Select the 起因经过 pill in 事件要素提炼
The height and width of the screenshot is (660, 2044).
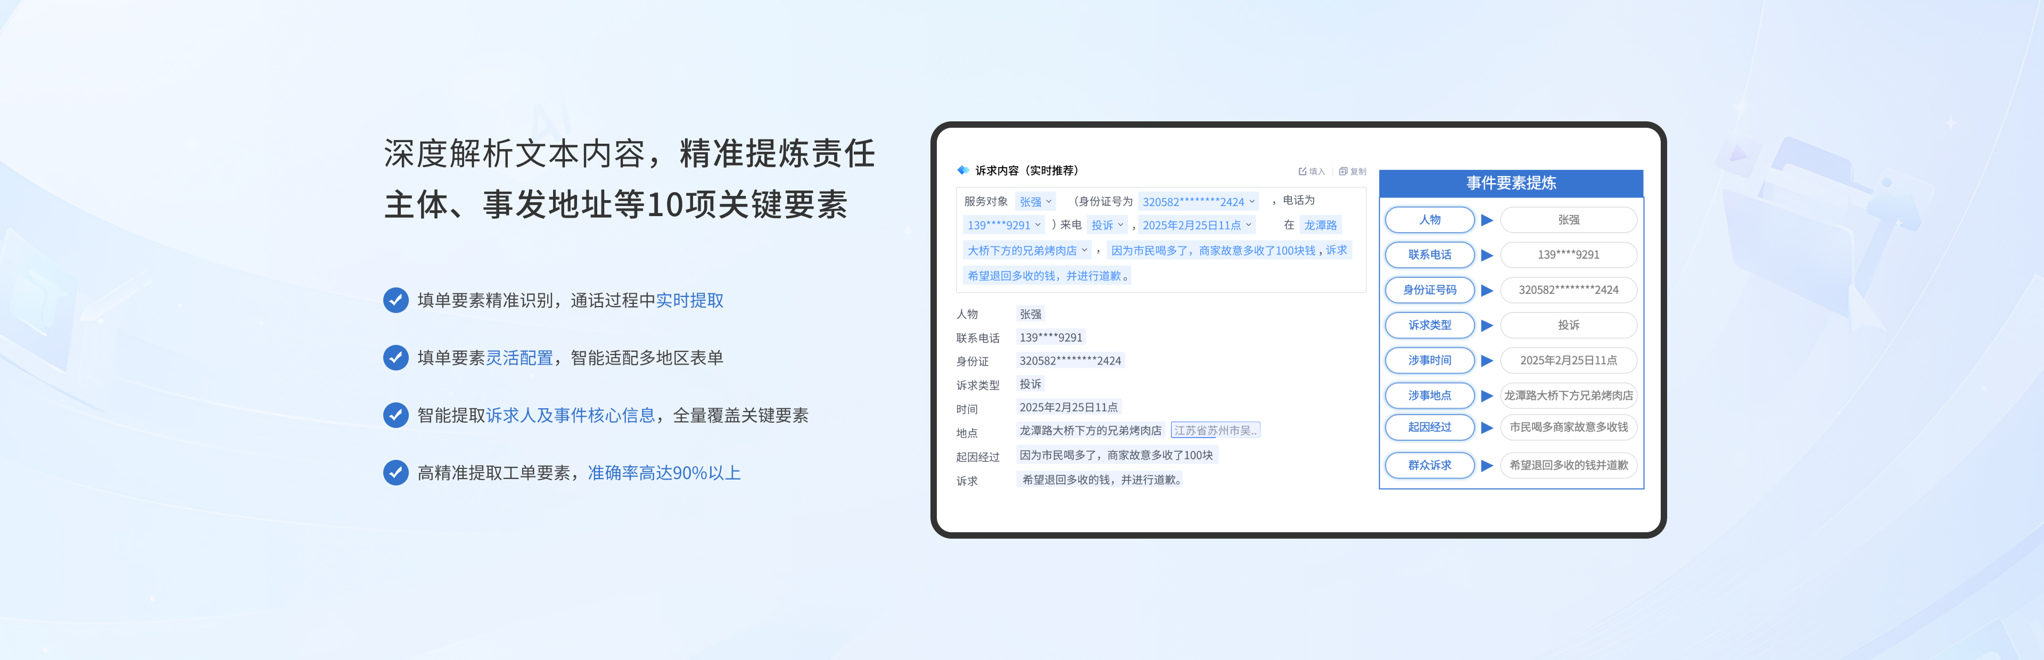click(1430, 427)
